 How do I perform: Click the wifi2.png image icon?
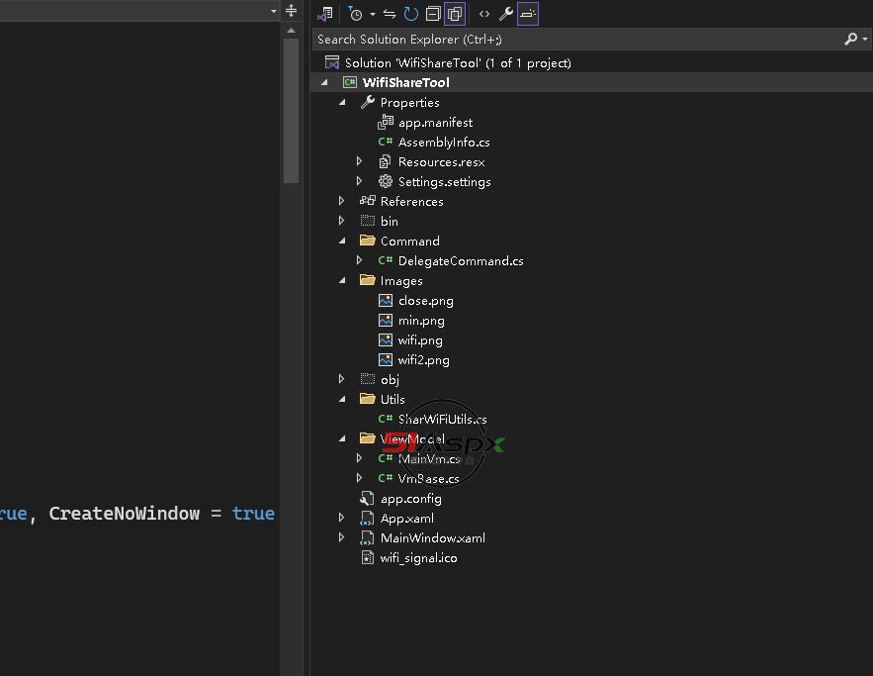click(x=386, y=359)
